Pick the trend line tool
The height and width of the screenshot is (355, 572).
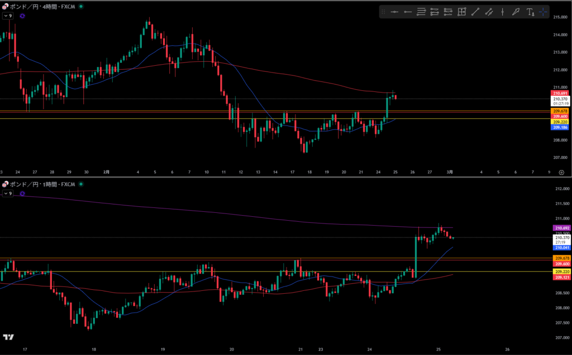coord(475,12)
